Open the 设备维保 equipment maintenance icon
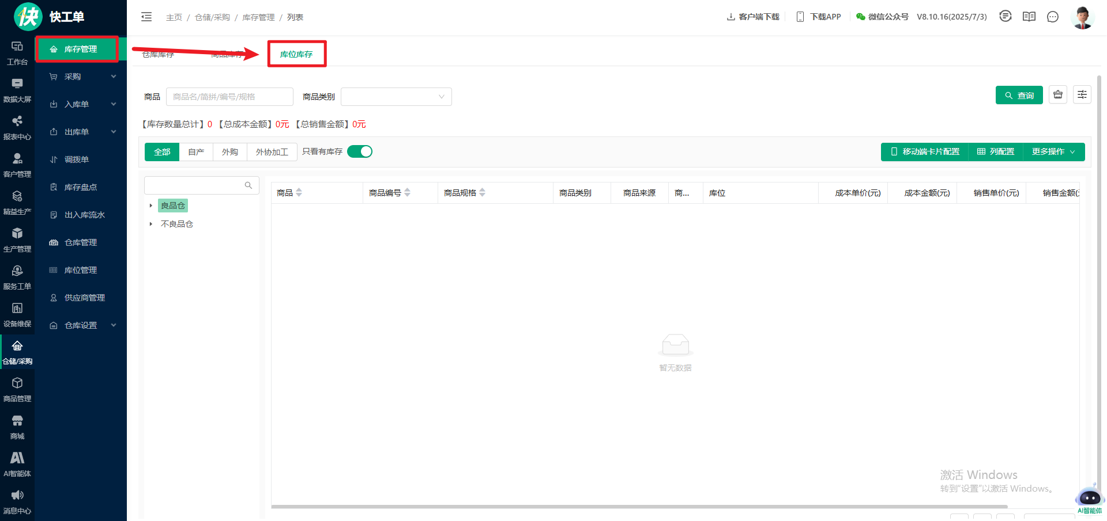 17,315
